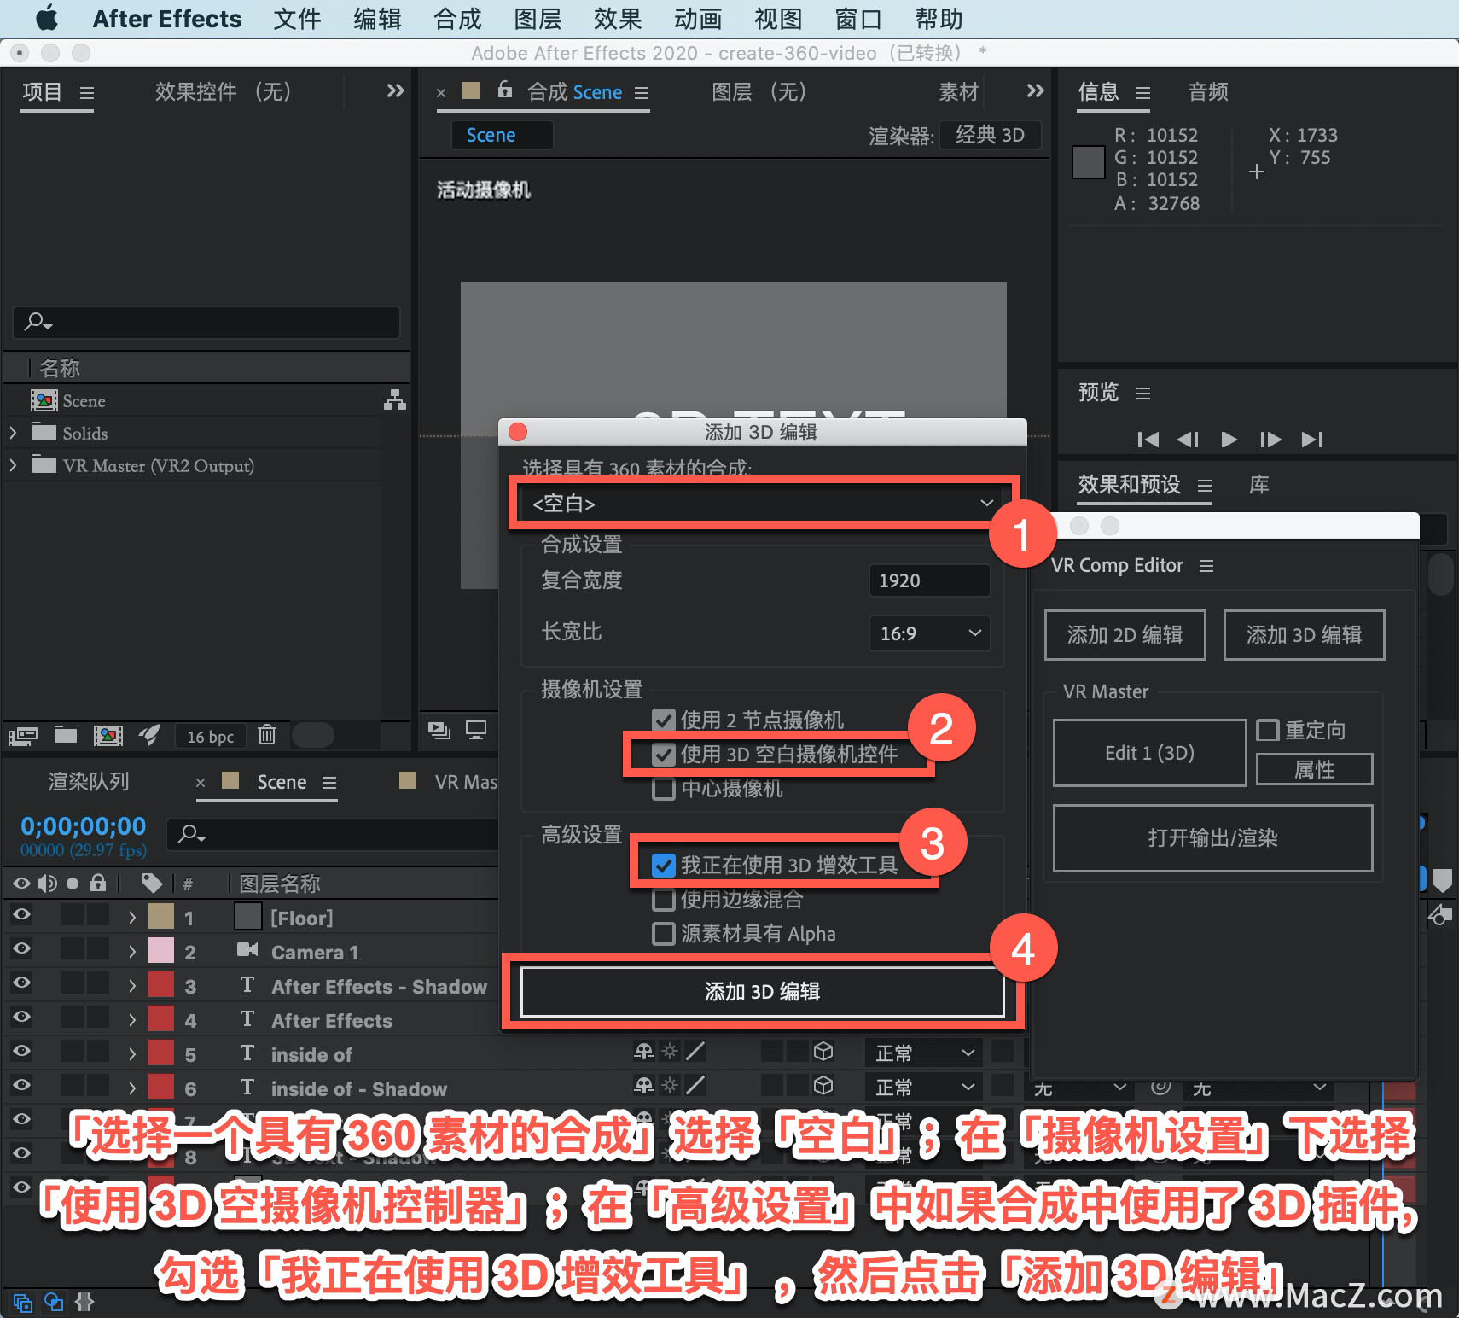This screenshot has width=1459, height=1318.
Task: Play the preview
Action: point(1229,440)
